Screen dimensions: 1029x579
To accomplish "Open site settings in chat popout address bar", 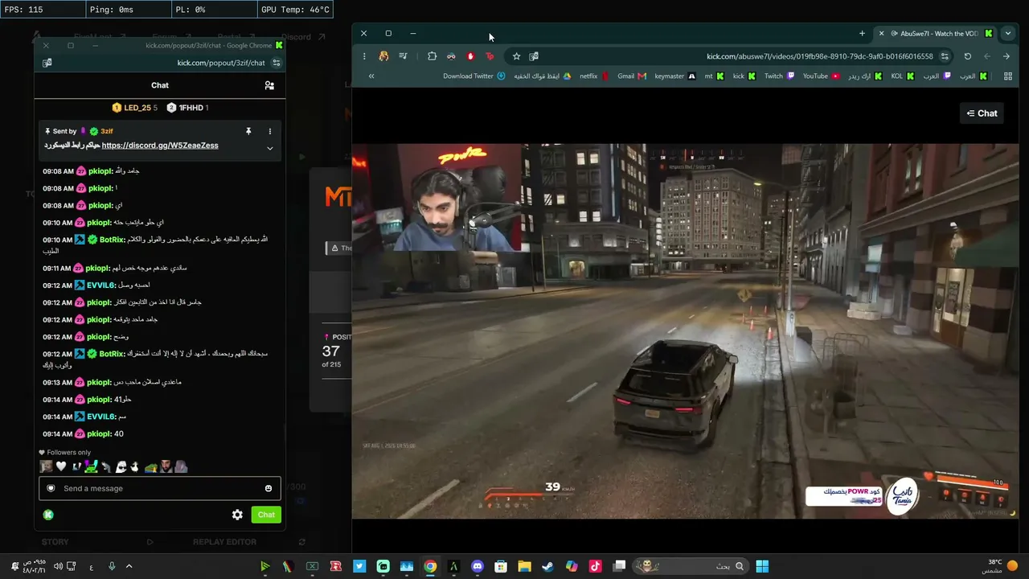I will pos(277,63).
